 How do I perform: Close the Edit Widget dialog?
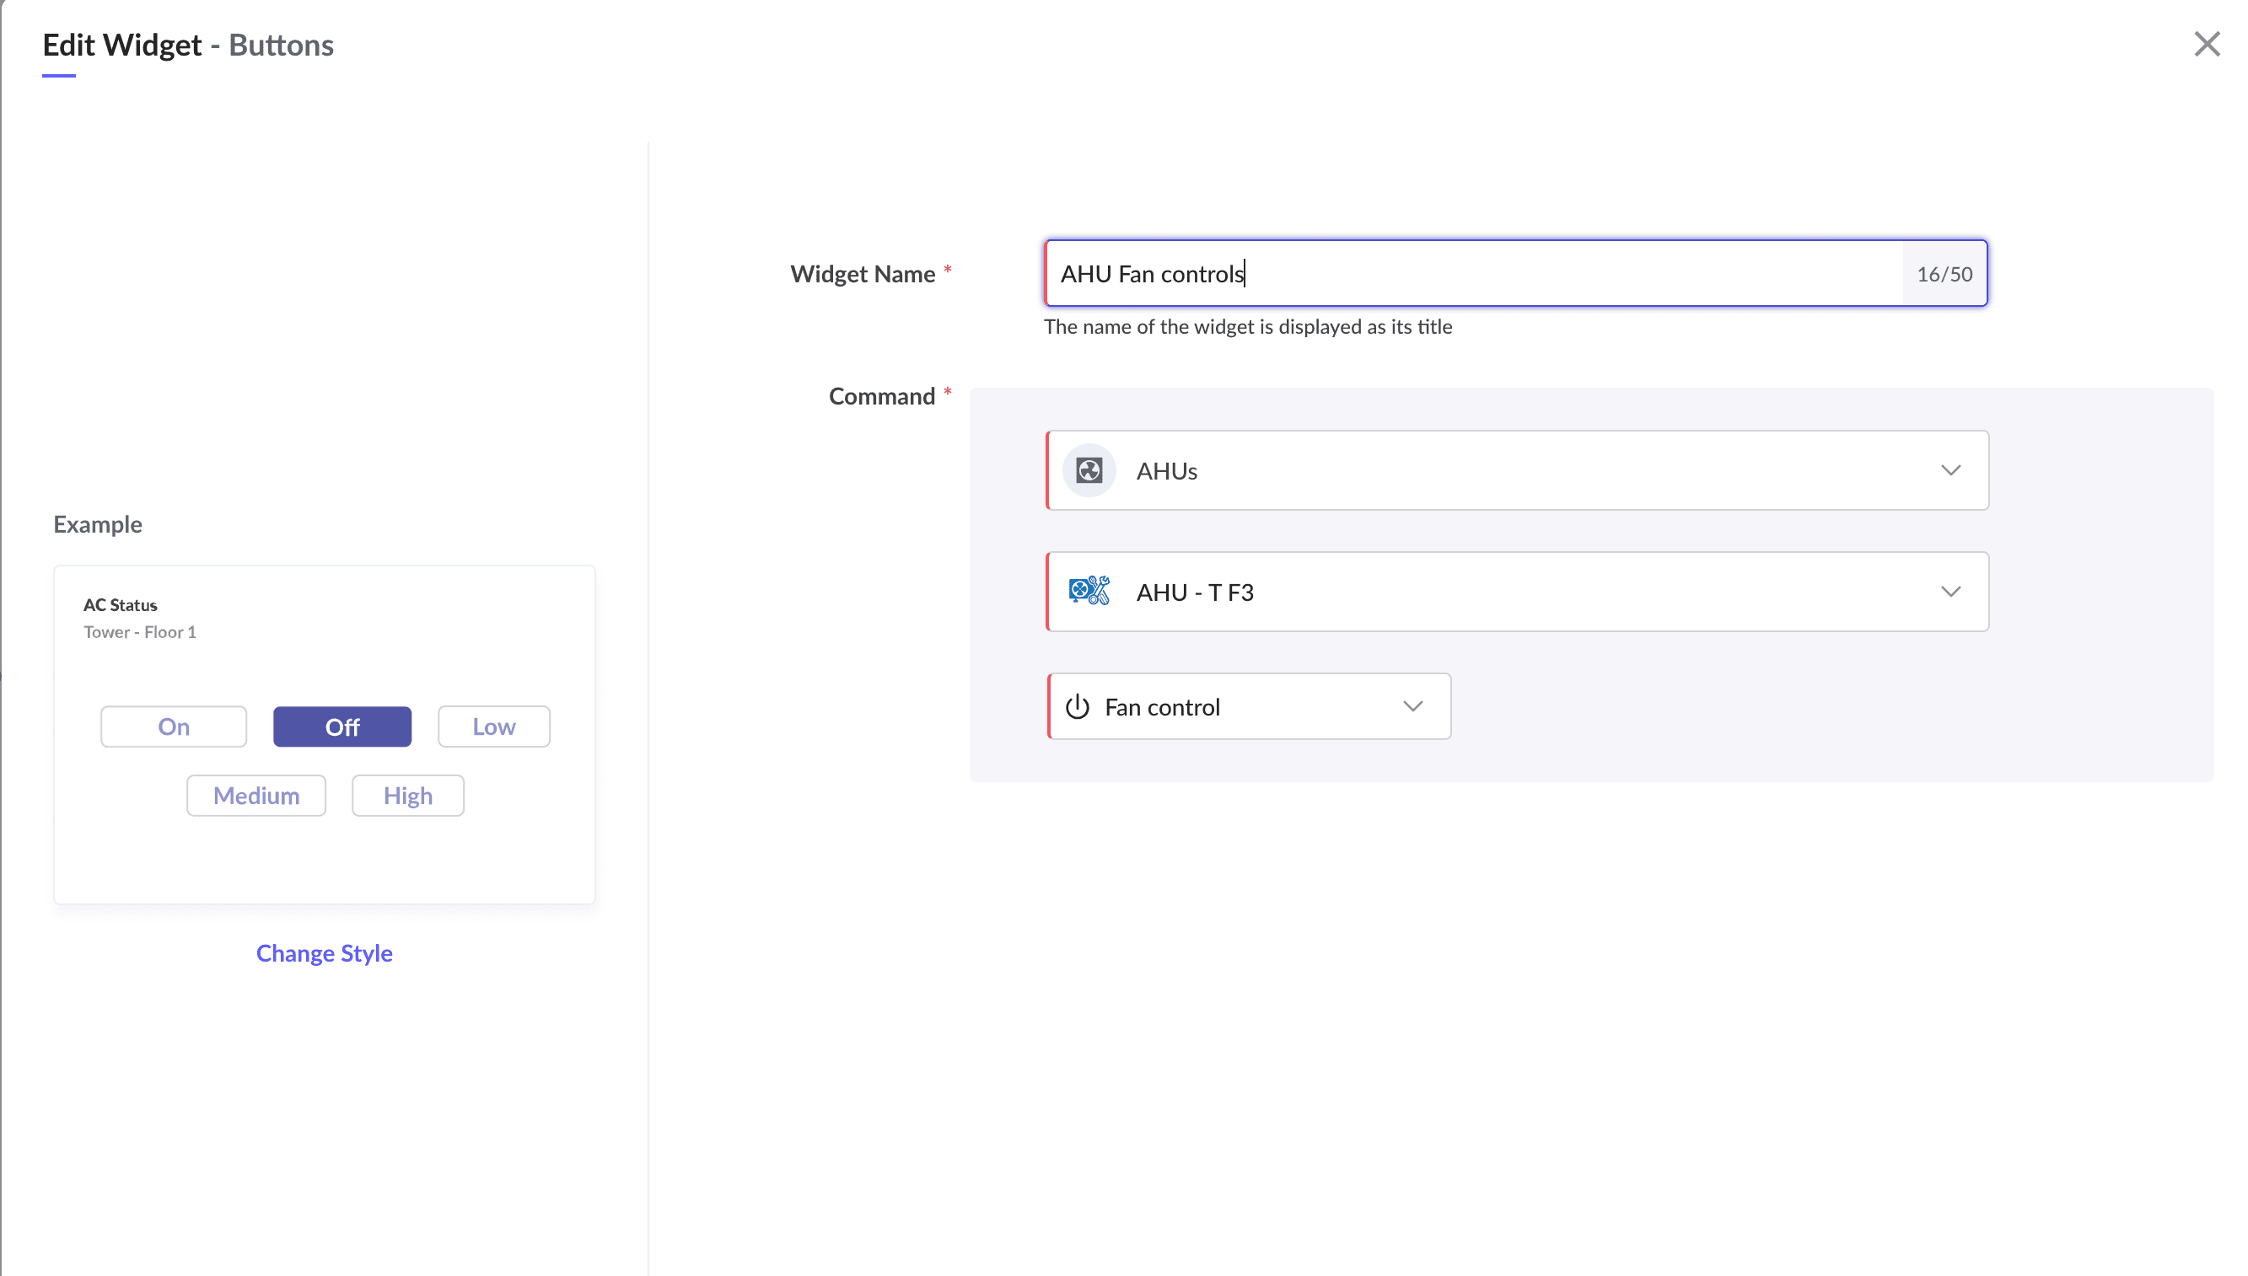[x=2206, y=44]
